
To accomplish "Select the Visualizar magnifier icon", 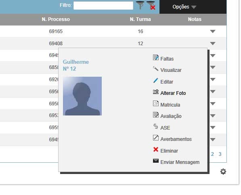I will (x=155, y=69).
